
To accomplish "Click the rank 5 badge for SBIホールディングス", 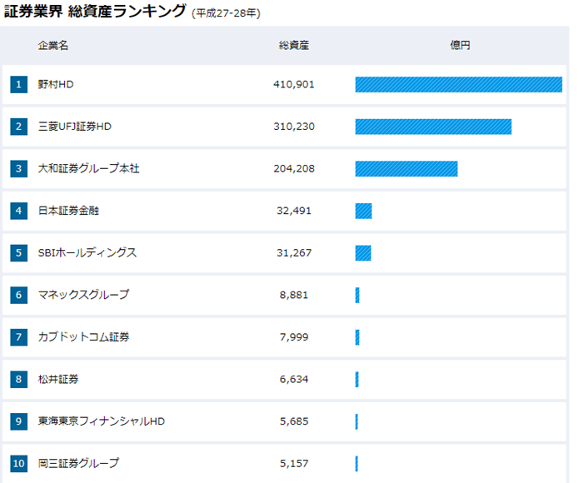I will 19,253.
